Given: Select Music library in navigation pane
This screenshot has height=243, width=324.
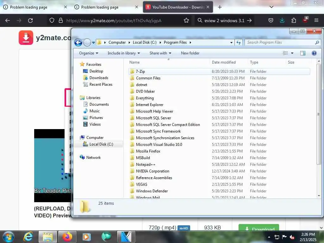Looking at the screenshot, I should click(x=94, y=111).
